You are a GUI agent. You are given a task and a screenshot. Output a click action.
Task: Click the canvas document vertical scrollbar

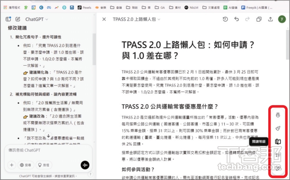tap(288, 44)
